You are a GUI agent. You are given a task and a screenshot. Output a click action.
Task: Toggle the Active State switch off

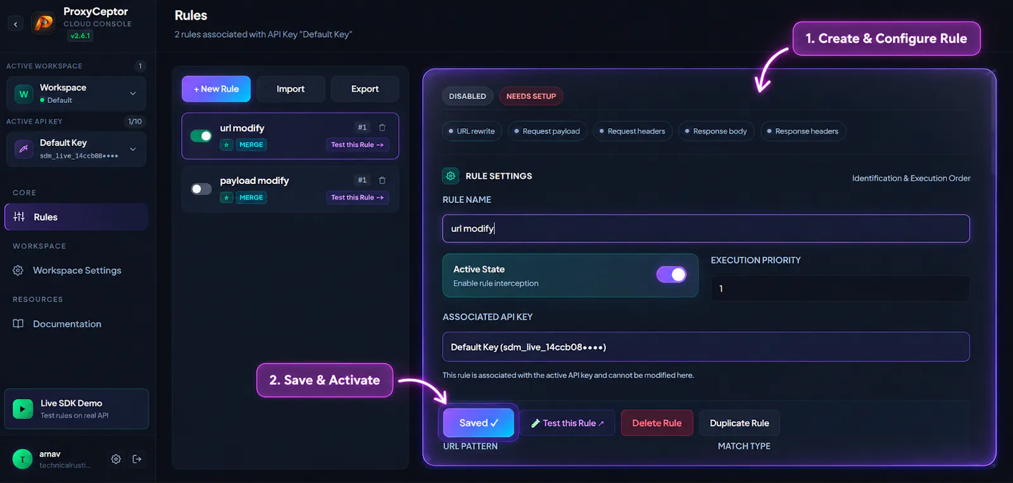point(671,274)
